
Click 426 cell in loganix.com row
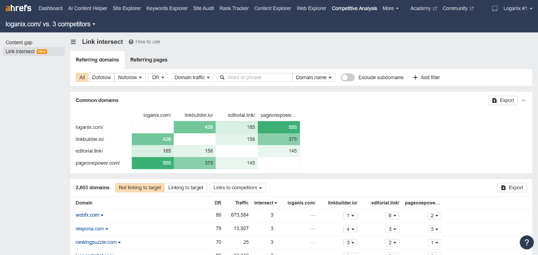[x=195, y=127]
